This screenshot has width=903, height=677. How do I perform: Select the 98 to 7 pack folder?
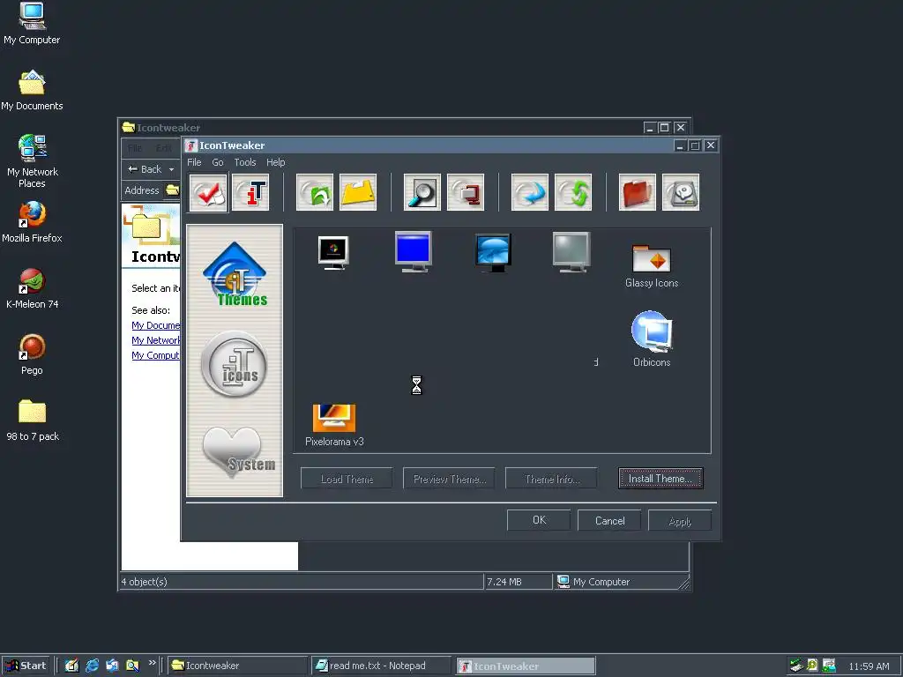pyautogui.click(x=33, y=420)
